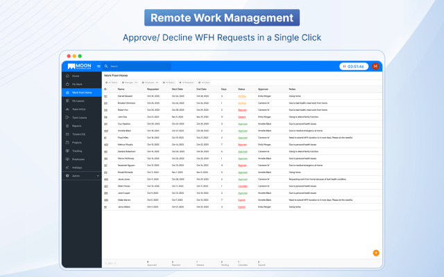Select Team Leaves menu label

coord(79,118)
